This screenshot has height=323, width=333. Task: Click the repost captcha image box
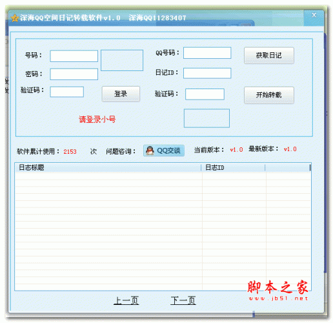click(x=207, y=118)
